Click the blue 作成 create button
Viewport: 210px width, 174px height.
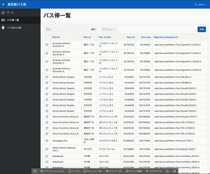201,29
